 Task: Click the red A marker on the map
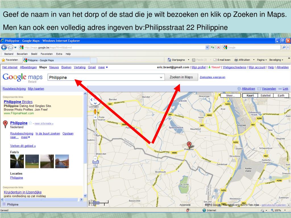pyautogui.click(x=189, y=145)
